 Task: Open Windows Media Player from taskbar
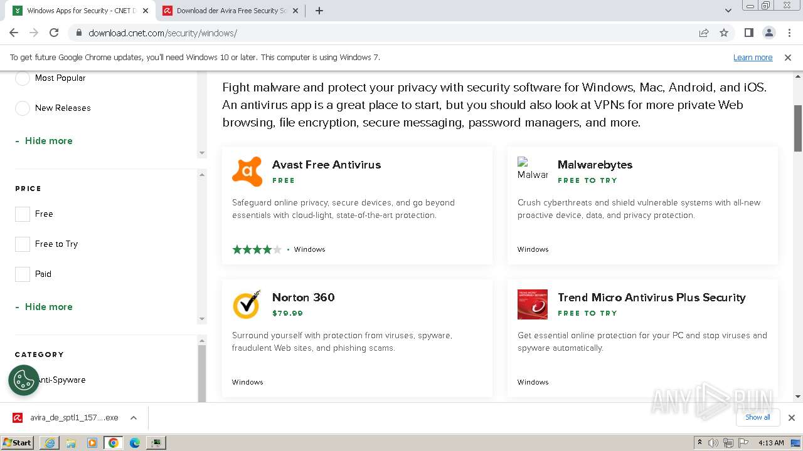coord(92,443)
